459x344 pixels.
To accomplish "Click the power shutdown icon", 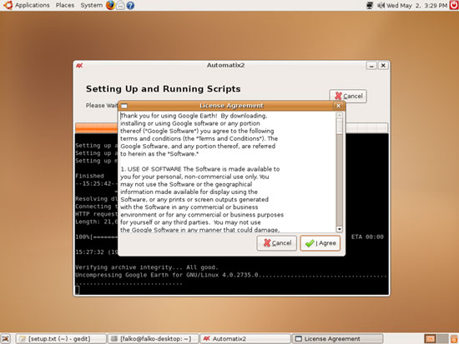I will click(454, 5).
